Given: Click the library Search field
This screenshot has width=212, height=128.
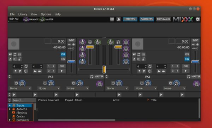Looking at the screenshot, I should point(24,100).
